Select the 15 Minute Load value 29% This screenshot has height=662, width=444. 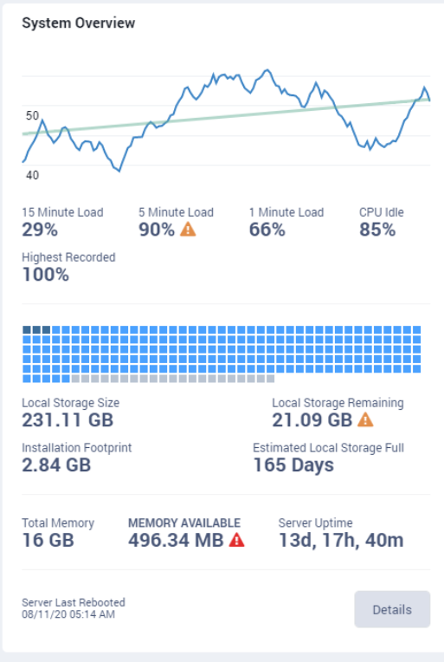(x=40, y=230)
